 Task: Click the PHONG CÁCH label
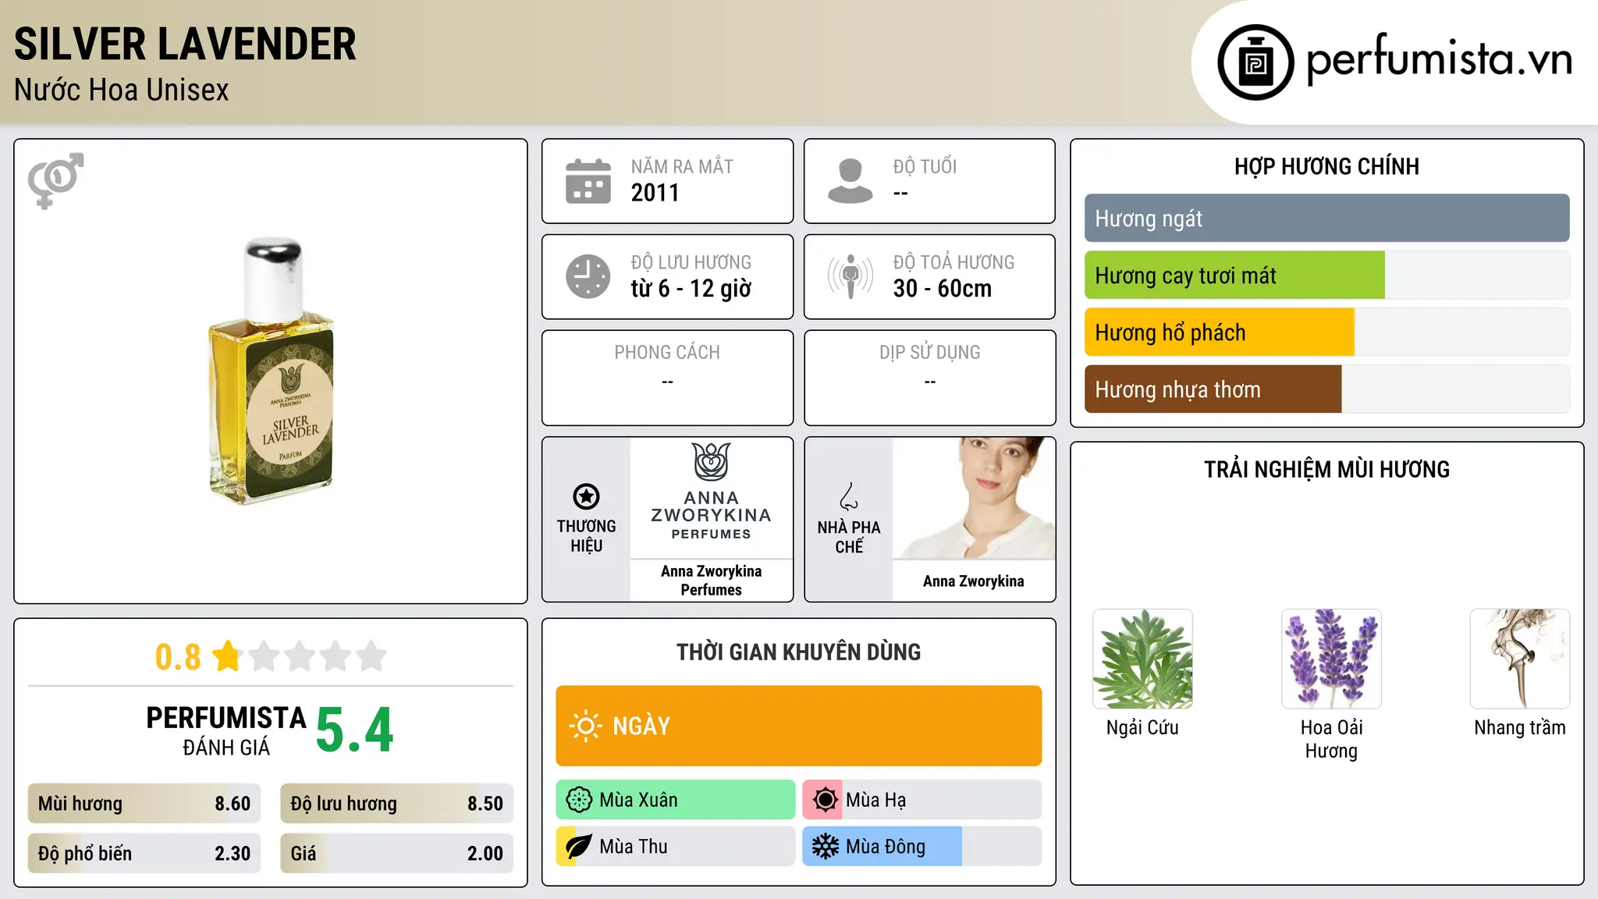pos(667,353)
